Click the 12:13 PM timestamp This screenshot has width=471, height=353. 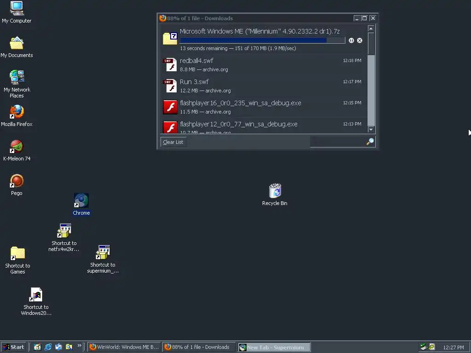pyautogui.click(x=352, y=124)
